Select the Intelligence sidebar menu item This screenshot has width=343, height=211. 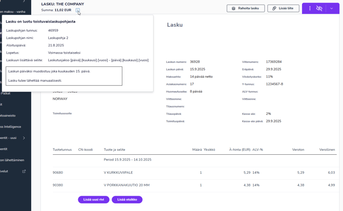[11, 127]
